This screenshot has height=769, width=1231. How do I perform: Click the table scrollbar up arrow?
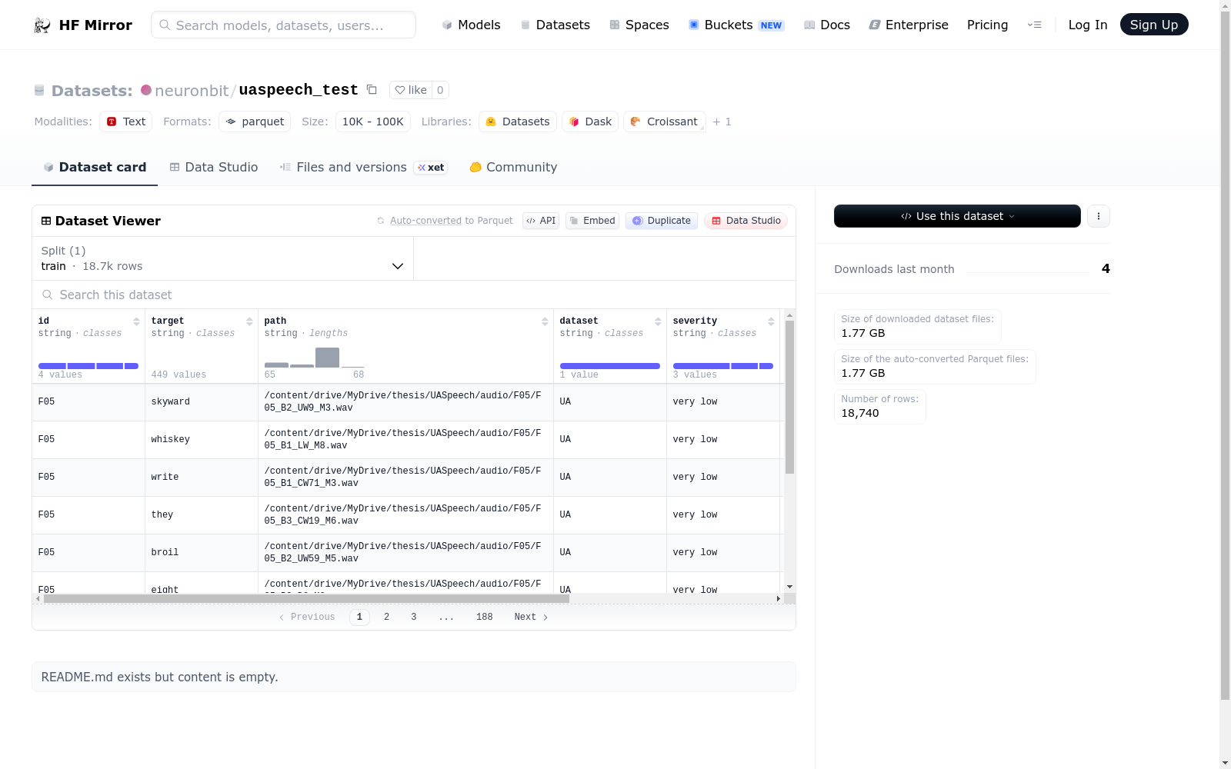tap(789, 315)
